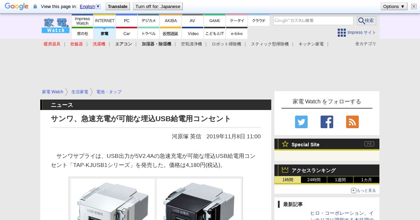Screen dimensions: 420x220
Task: Open the Impress Watch nav tab
Action: point(82,21)
